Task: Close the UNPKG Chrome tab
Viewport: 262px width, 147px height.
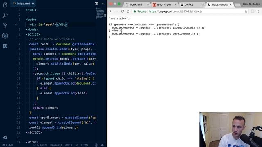Action: [x=203, y=4]
